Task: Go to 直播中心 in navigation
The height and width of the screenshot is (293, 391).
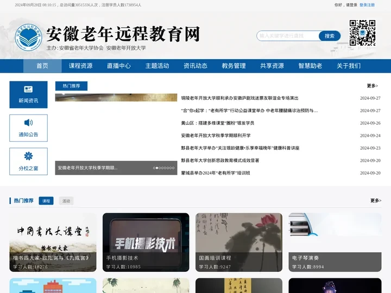Action: 119,66
